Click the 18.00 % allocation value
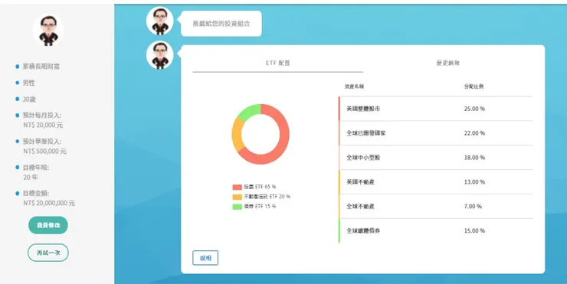This screenshot has height=284, width=567. (x=474, y=158)
